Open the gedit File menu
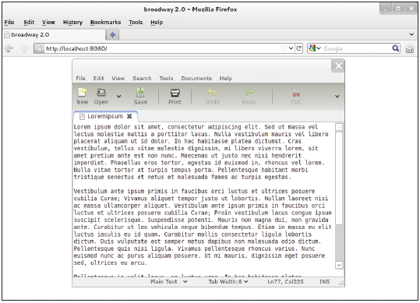Viewport: 420px width, 303px height. pos(80,78)
